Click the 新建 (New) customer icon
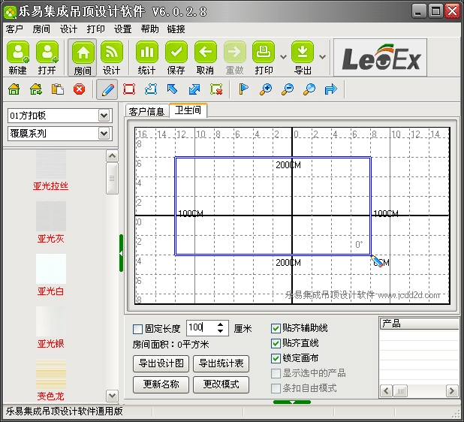The width and height of the screenshot is (464, 422). click(x=18, y=53)
